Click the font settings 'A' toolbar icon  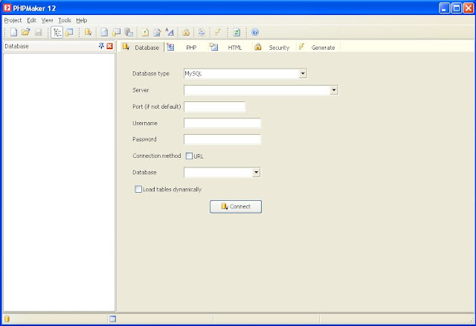click(170, 32)
